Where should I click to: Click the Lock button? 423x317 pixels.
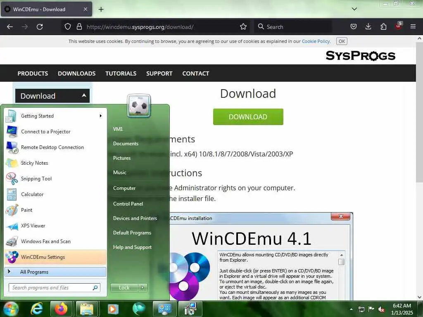tap(124, 288)
